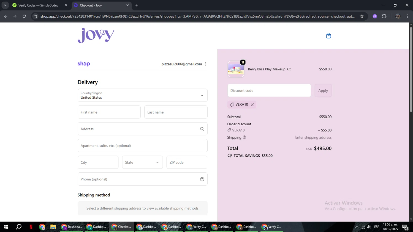Open File Explorer from the taskbar
The height and width of the screenshot is (232, 413).
click(x=53, y=227)
